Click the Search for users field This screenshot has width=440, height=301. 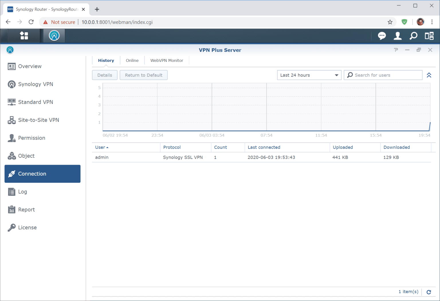383,75
